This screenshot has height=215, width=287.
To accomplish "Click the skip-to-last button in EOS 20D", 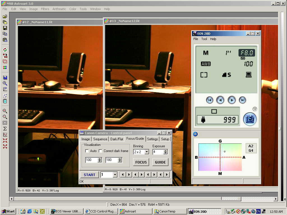I will [242, 100].
